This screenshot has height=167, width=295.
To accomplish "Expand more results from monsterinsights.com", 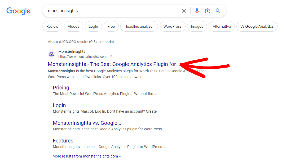I will point(86,156).
